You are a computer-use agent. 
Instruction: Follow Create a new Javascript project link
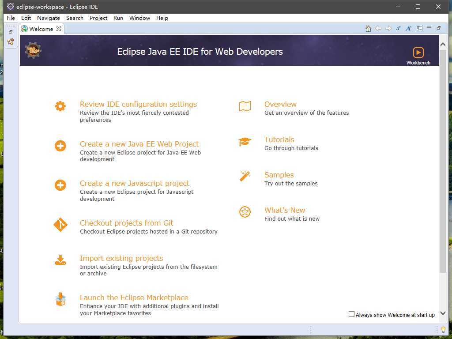coord(135,183)
